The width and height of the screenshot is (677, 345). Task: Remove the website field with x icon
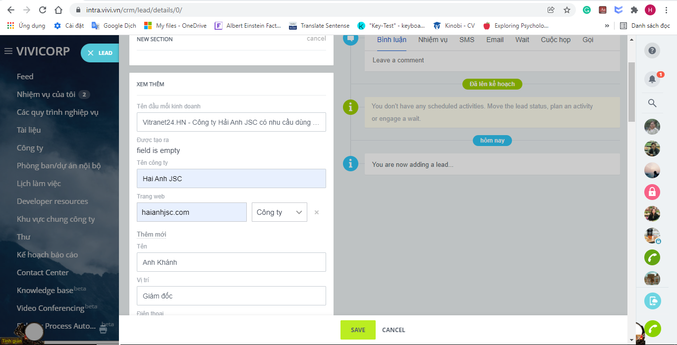(x=317, y=212)
